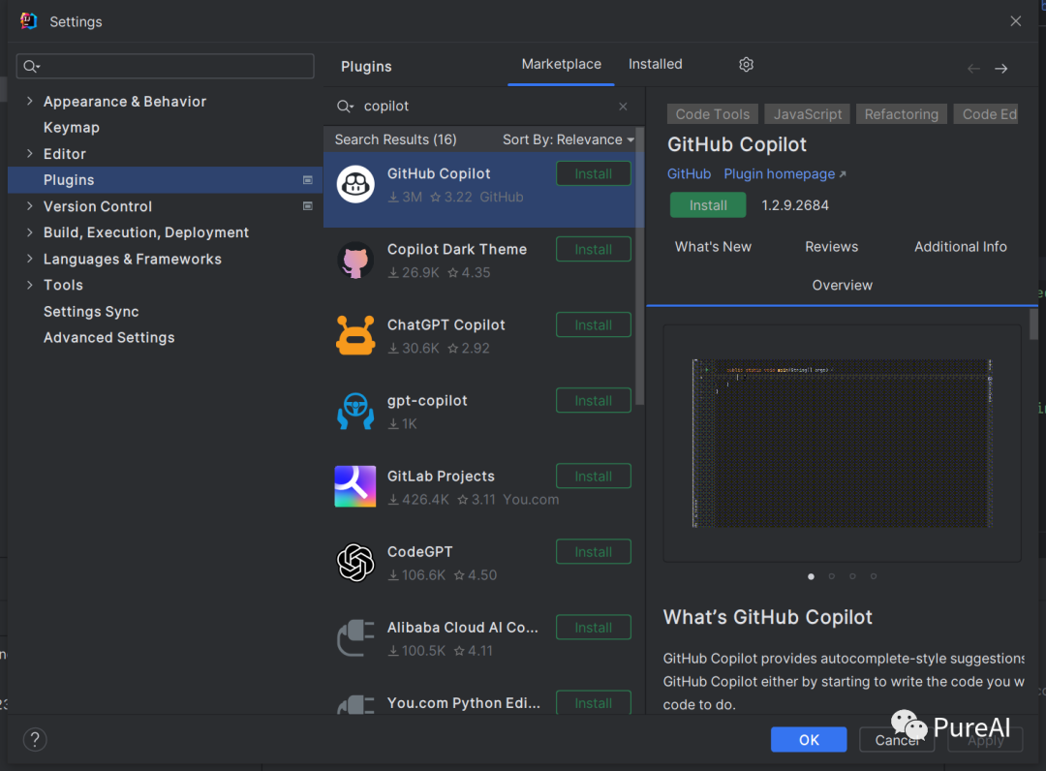The height and width of the screenshot is (771, 1046).
Task: Select the GitLab Projects plugin icon
Action: pos(355,486)
